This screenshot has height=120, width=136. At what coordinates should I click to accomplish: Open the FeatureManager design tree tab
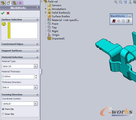coord(3,3)
